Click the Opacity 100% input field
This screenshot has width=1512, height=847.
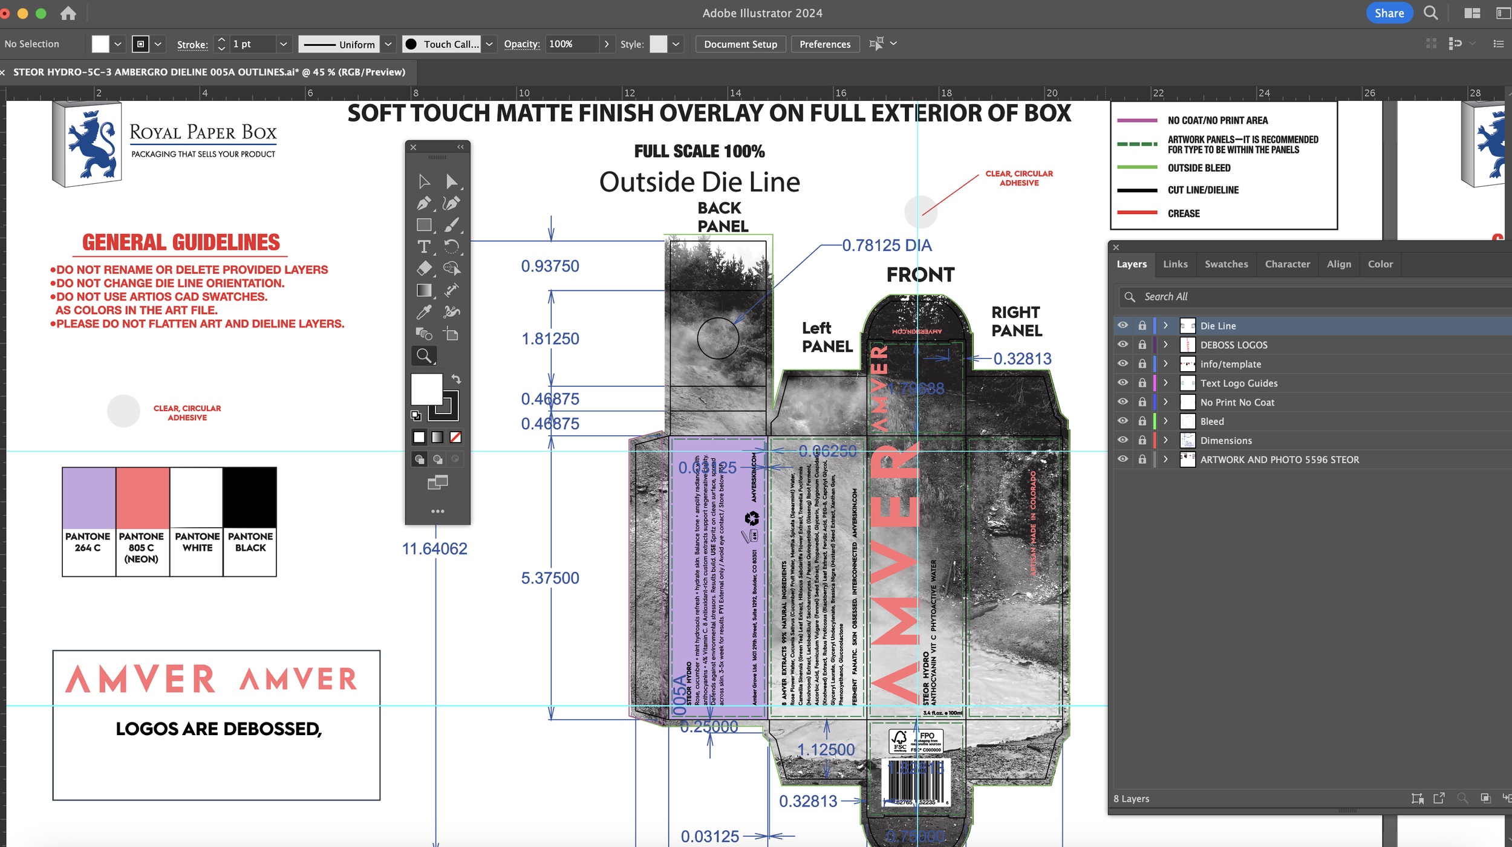click(x=572, y=44)
